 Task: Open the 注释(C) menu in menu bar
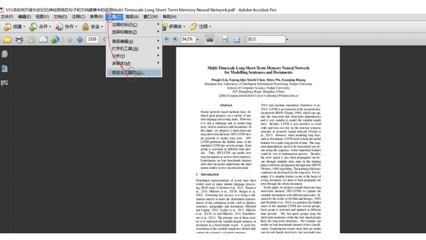(x=79, y=17)
